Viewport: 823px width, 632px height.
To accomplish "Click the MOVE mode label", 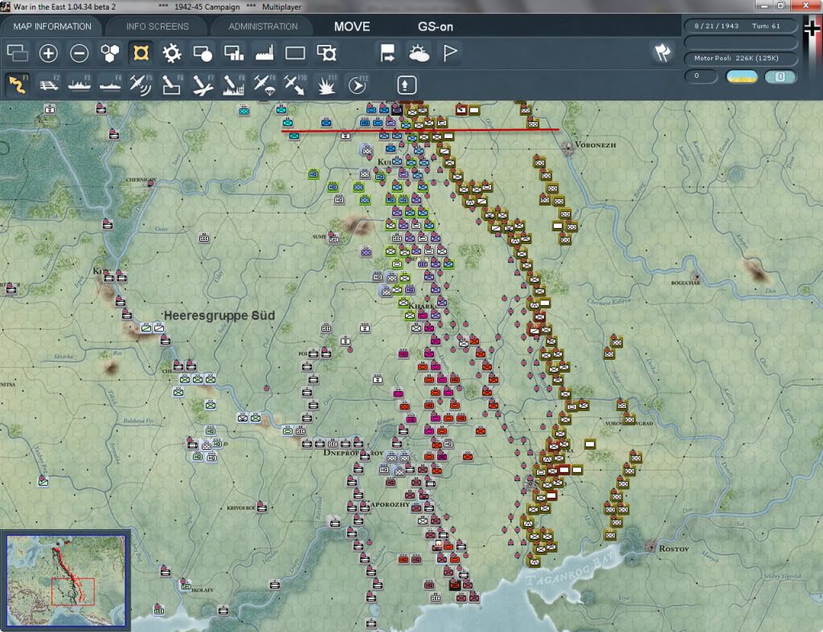I will (x=352, y=27).
